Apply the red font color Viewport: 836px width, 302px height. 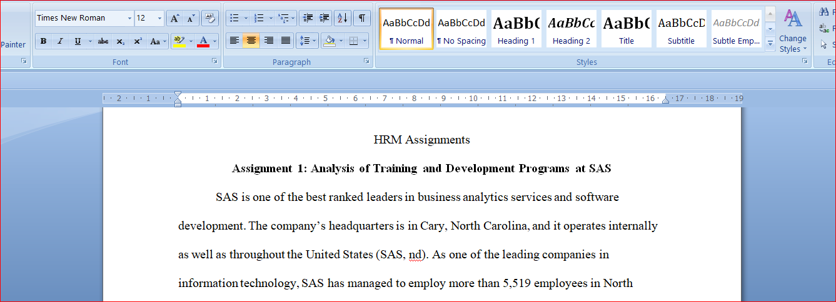203,41
